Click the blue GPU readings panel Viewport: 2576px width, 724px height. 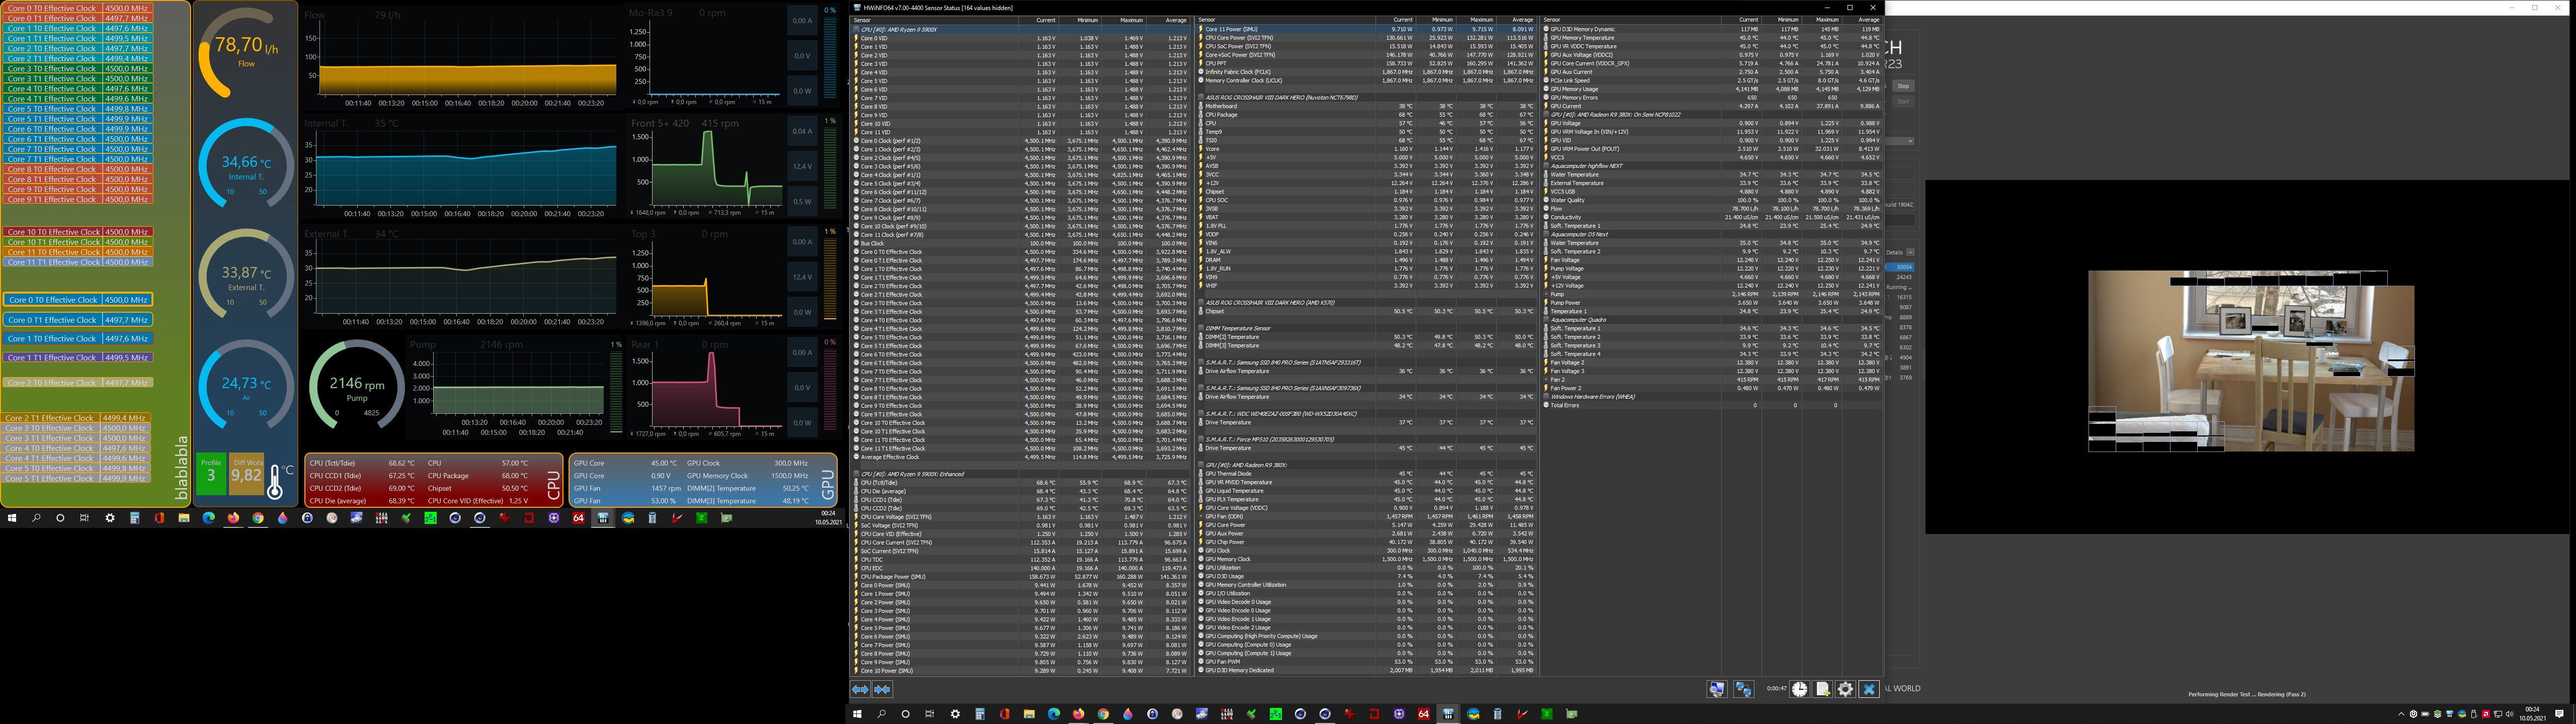(704, 481)
